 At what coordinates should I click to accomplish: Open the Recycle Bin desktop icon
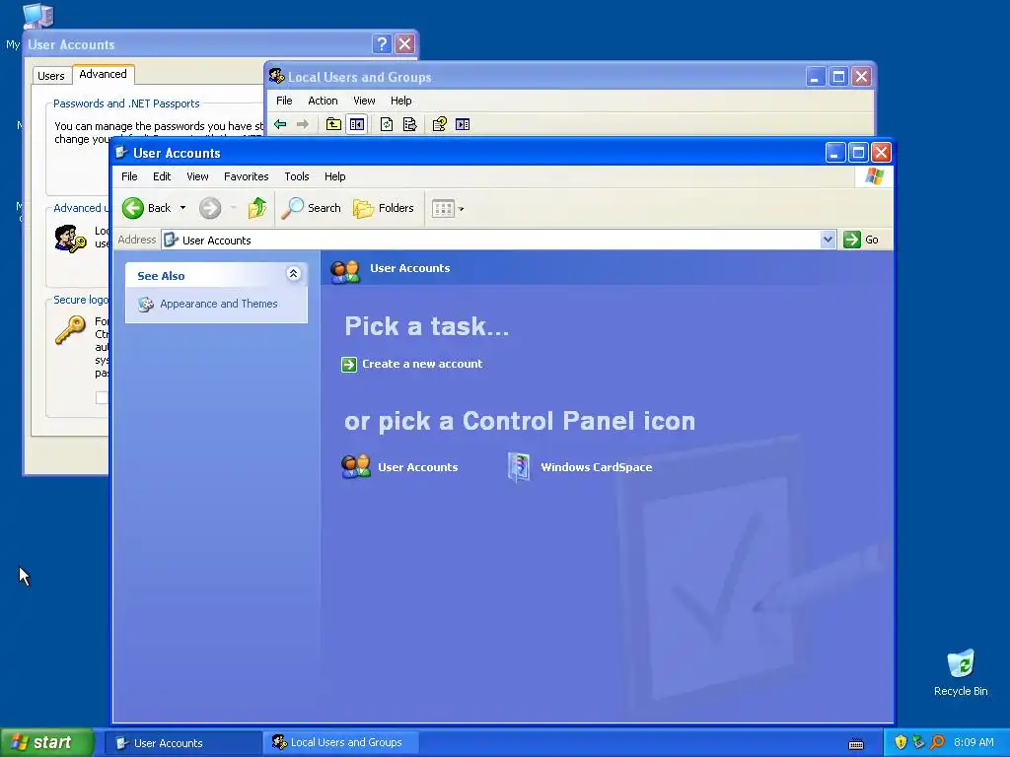pos(961,664)
